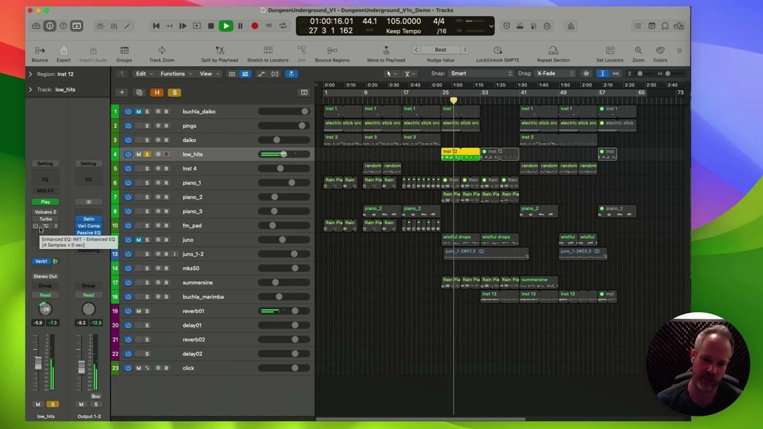Viewport: 763px width, 429px height.
Task: Click the Stop transport button
Action: (210, 26)
